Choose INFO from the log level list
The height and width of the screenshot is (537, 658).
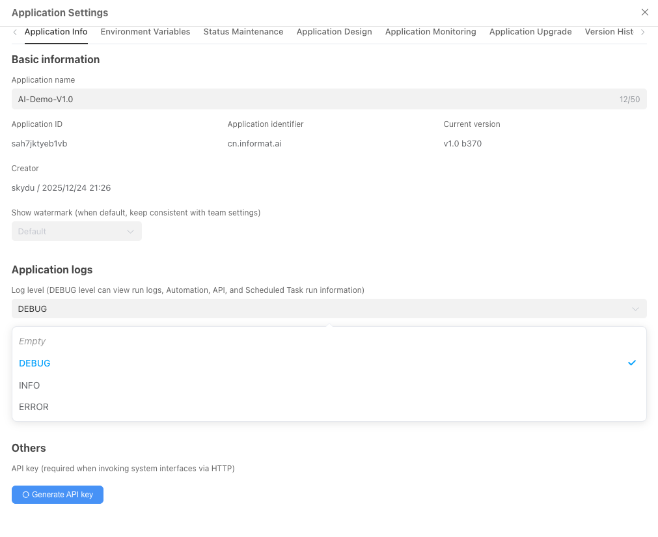point(29,385)
